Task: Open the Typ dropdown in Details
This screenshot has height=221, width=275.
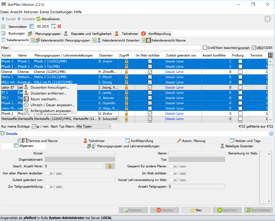Action: (197, 159)
